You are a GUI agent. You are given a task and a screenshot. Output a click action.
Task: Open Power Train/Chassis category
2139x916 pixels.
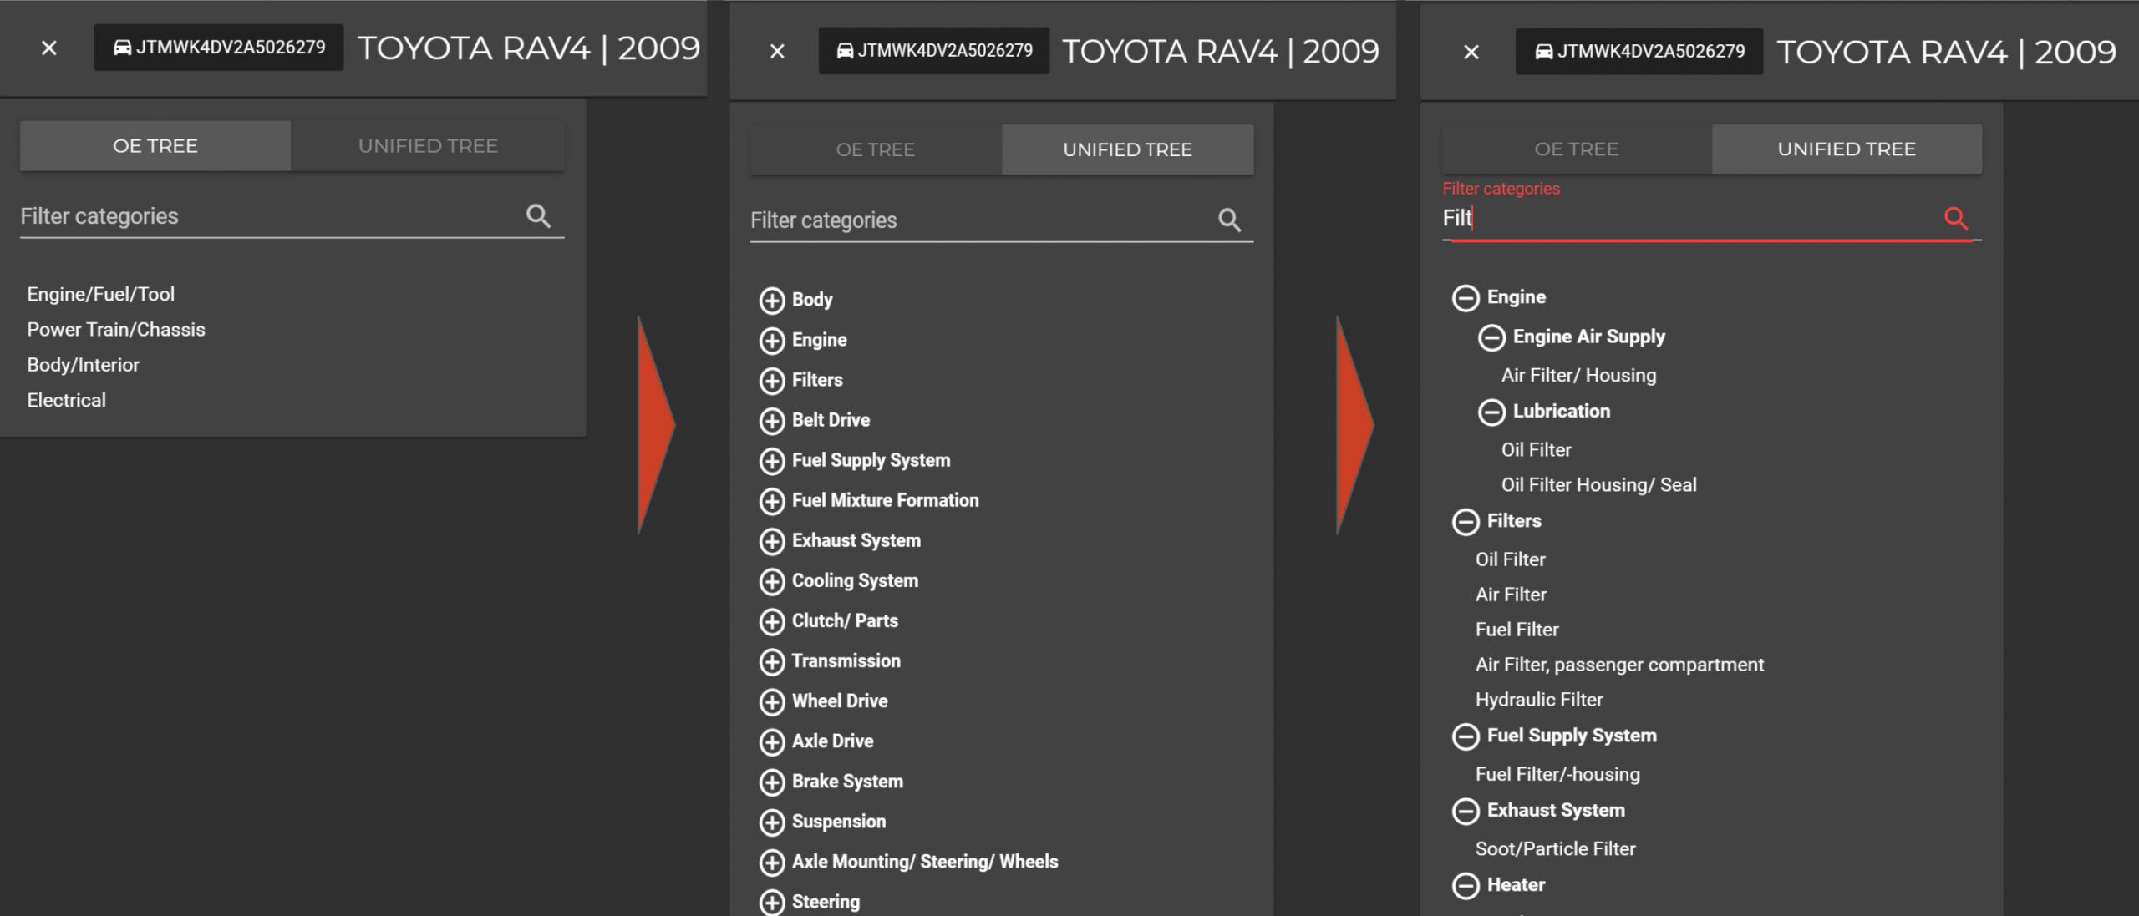point(116,329)
